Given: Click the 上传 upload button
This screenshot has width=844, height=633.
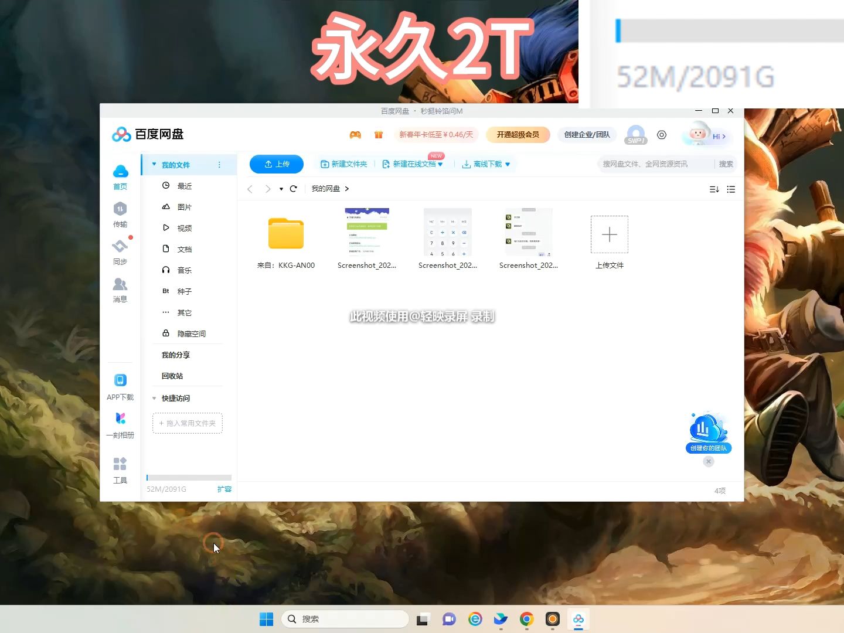Looking at the screenshot, I should 277,164.
